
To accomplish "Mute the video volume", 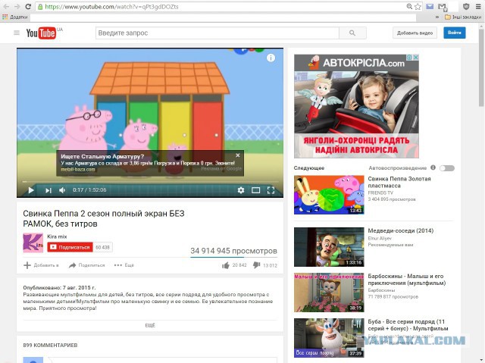I will tap(62, 190).
